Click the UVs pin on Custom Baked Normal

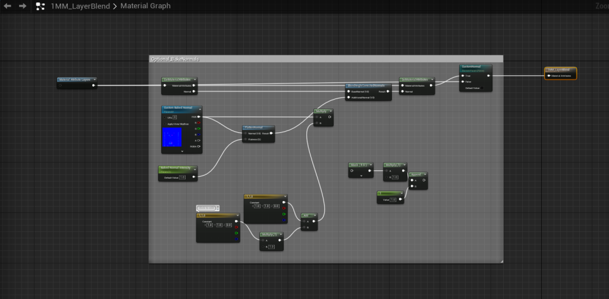point(165,117)
